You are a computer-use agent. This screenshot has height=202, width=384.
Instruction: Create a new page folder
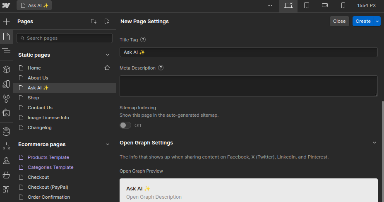point(94,22)
